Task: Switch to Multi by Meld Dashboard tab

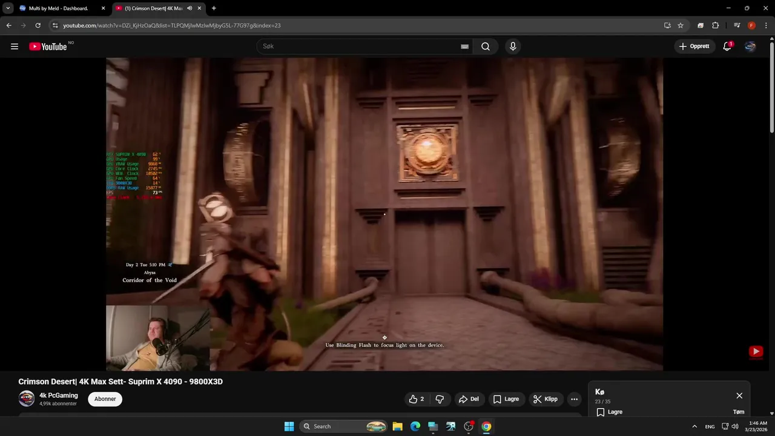Action: (x=58, y=8)
